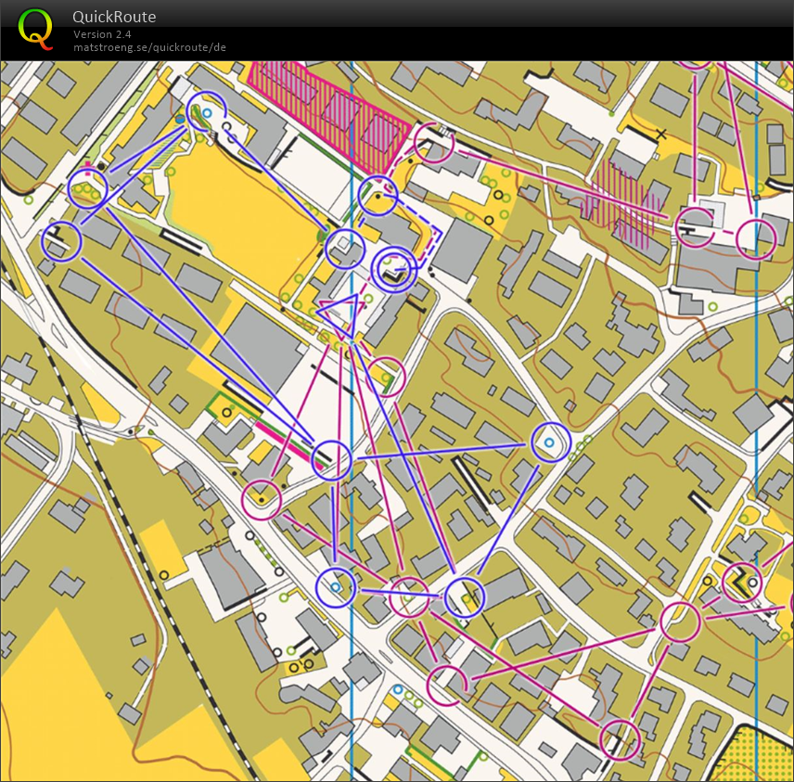Click the QuickRoute Q logo
The width and height of the screenshot is (794, 782).
[x=35, y=27]
